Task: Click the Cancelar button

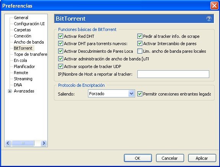Action: click(x=170, y=158)
